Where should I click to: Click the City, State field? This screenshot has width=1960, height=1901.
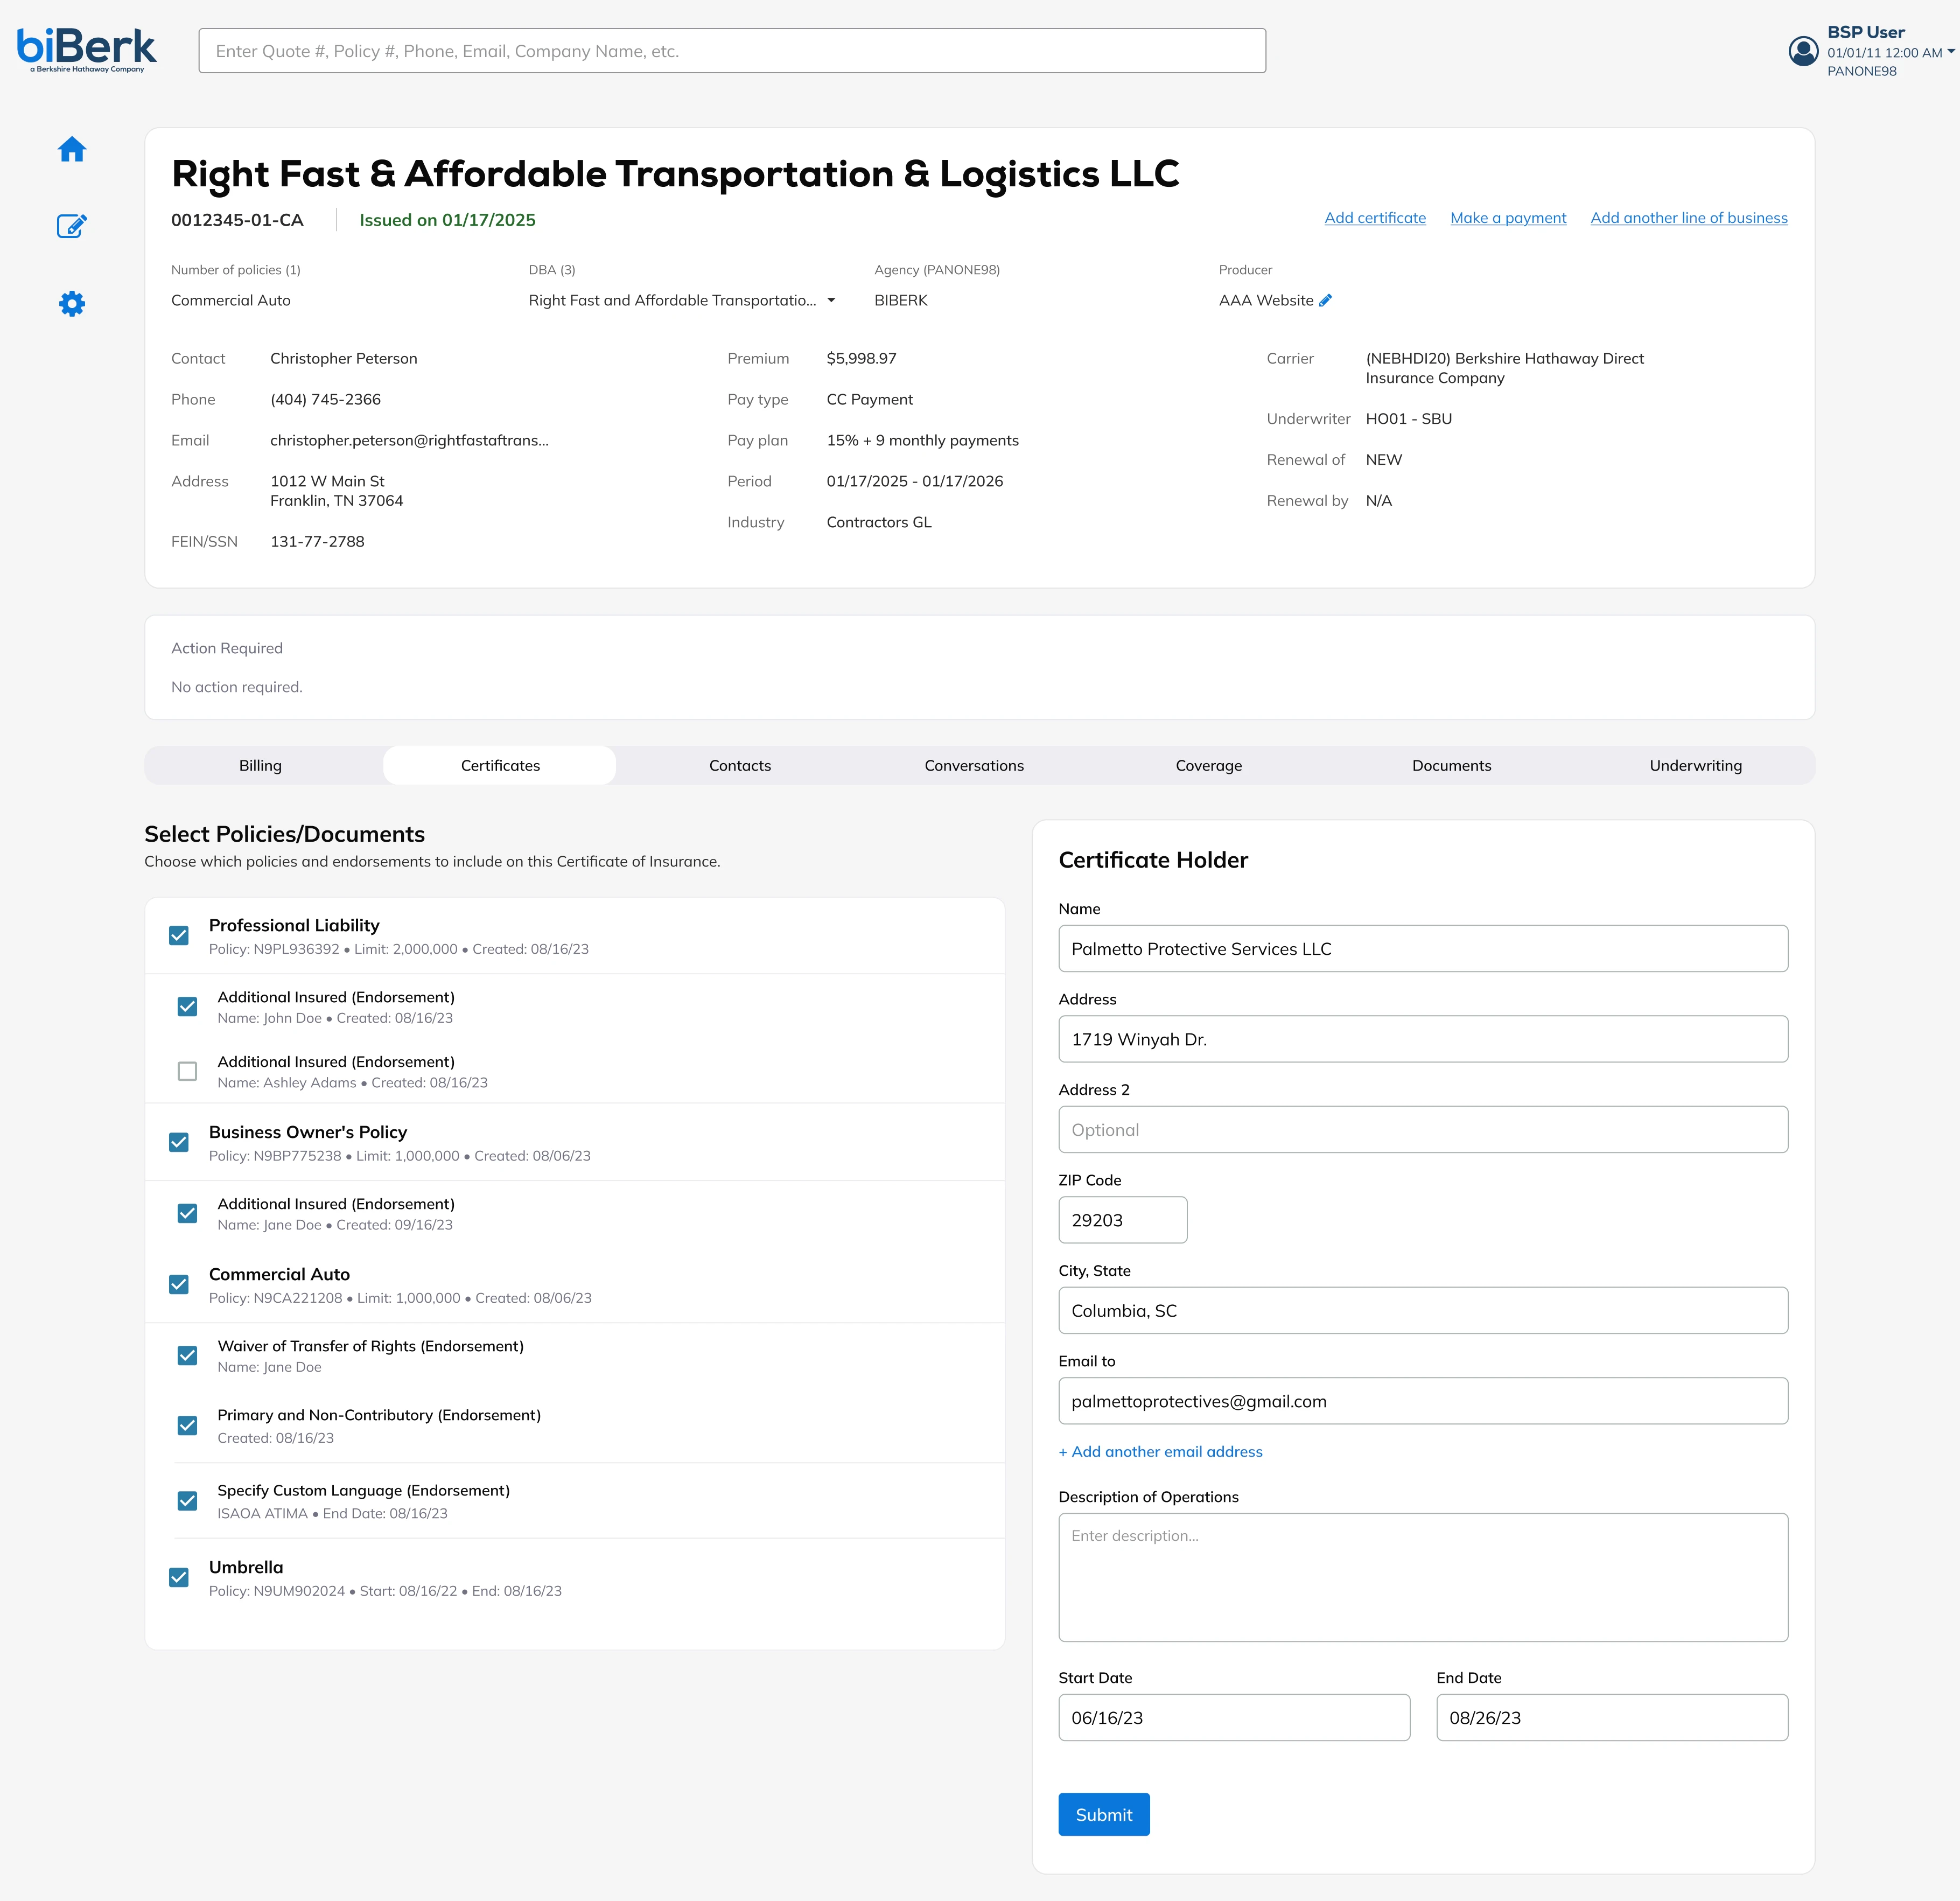1423,1311
